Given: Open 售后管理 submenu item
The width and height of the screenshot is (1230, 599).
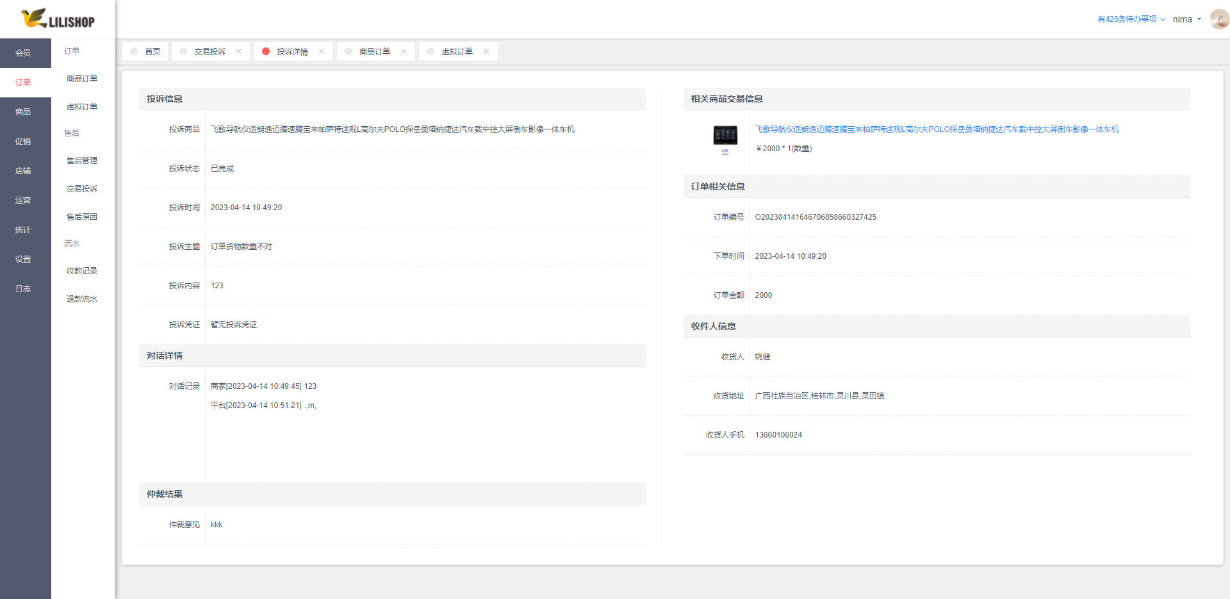Looking at the screenshot, I should click(82, 160).
